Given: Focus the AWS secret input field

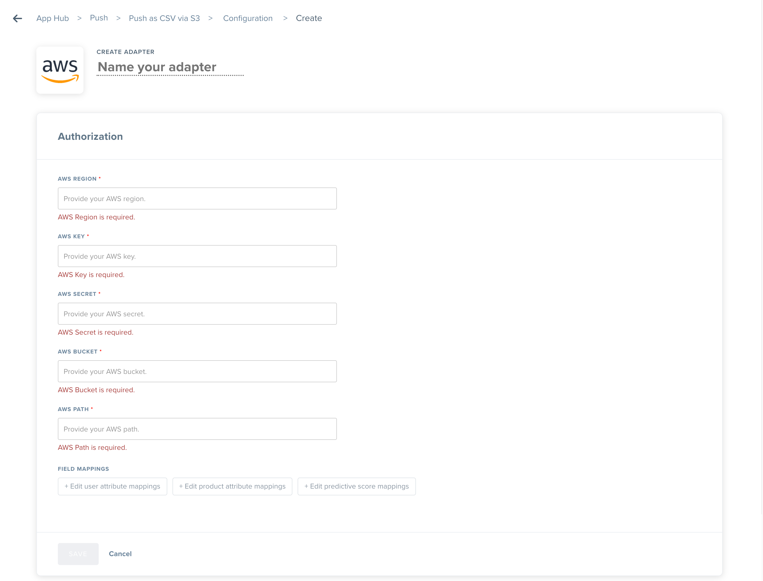Looking at the screenshot, I should [197, 314].
